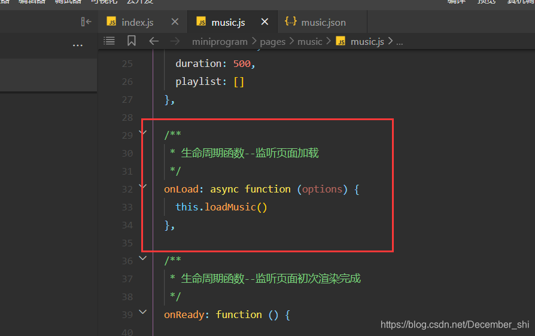
Task: Collapse the sidebar panel toggle icon
Action: pos(86,22)
